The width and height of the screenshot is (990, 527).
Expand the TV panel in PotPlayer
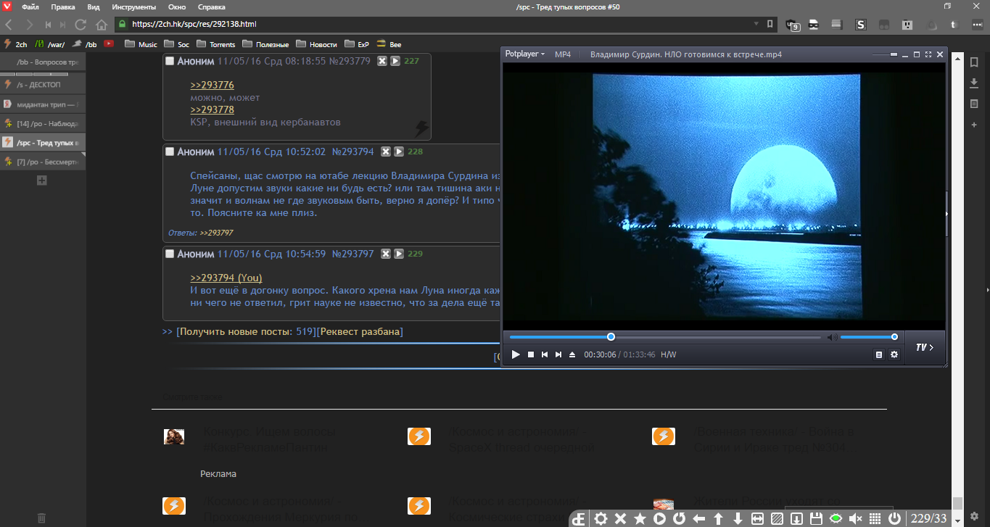(x=924, y=347)
